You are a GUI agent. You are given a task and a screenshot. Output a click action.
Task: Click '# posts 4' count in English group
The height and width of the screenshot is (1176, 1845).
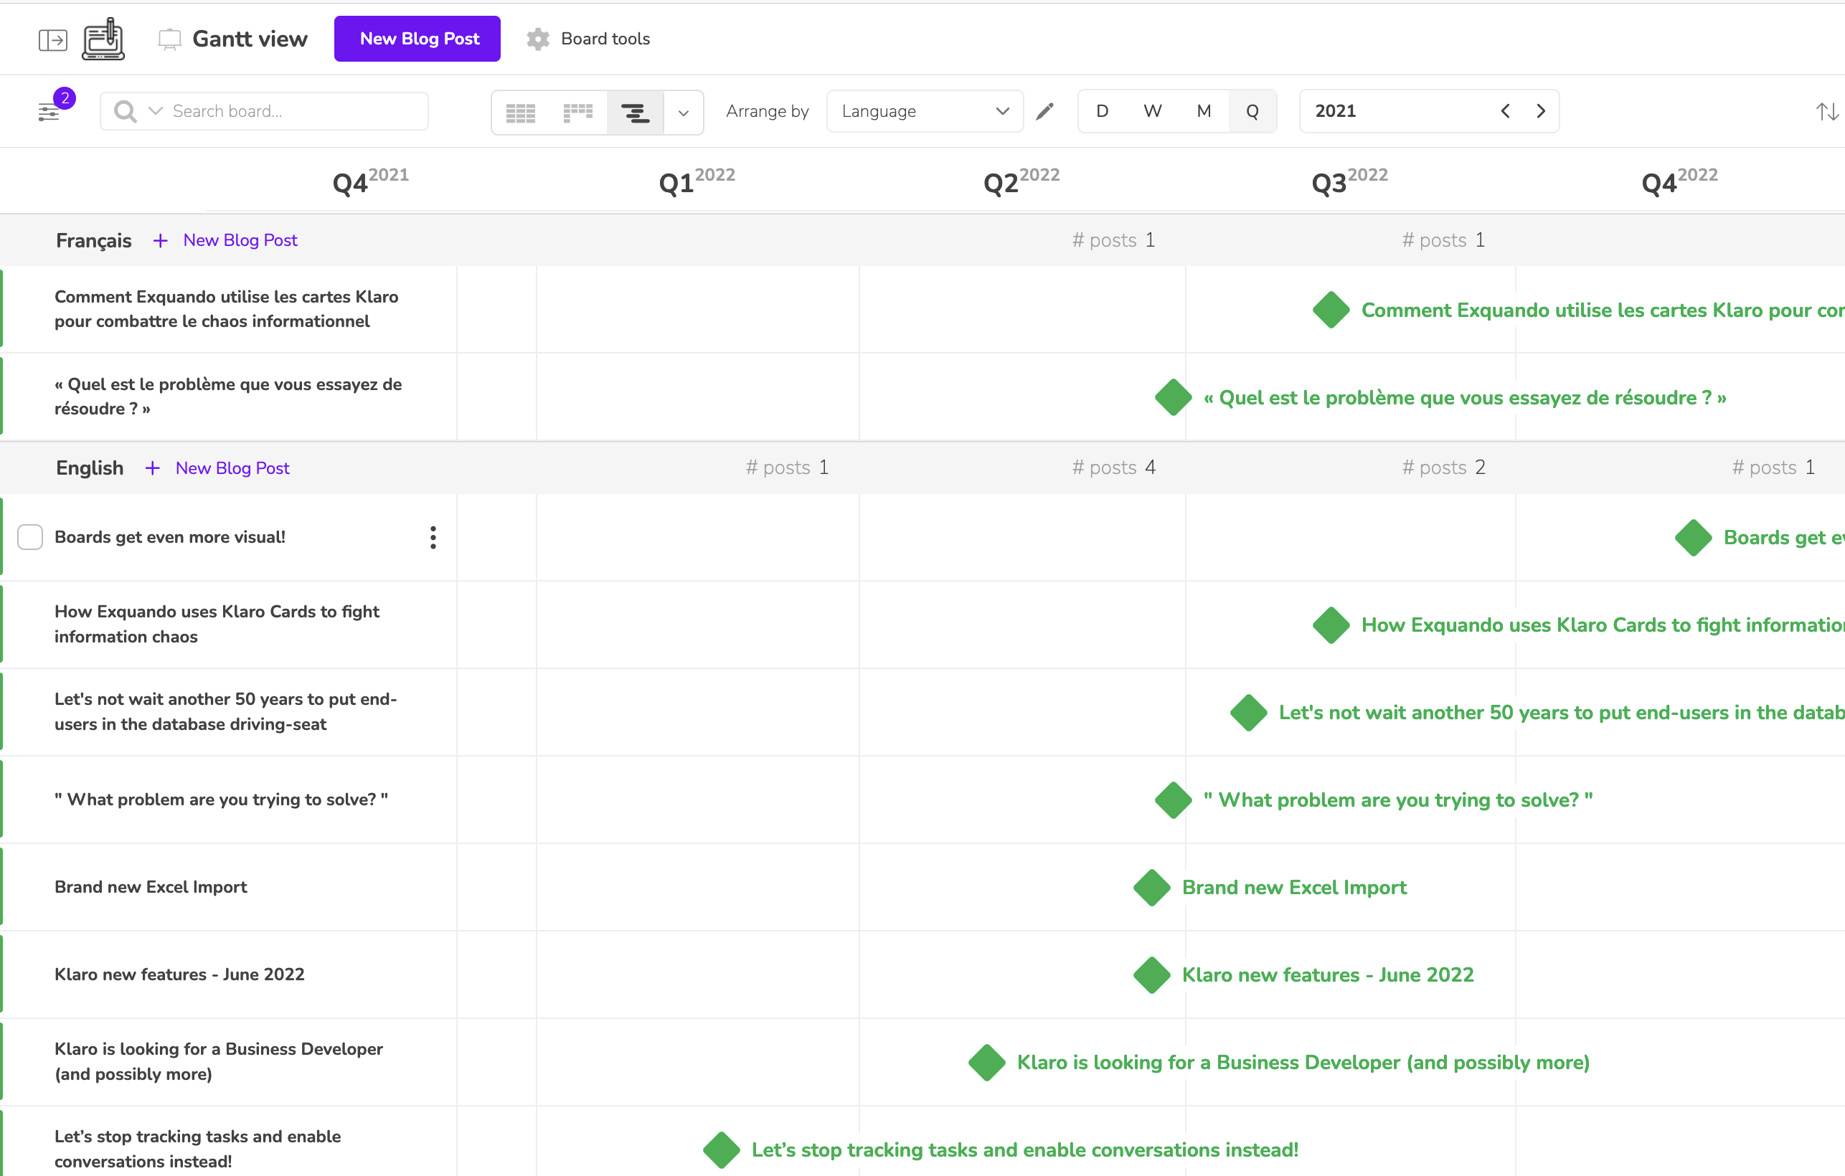1113,468
